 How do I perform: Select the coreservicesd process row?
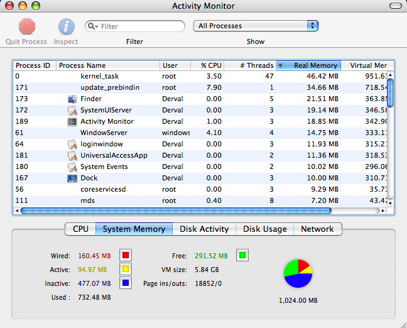click(200, 189)
